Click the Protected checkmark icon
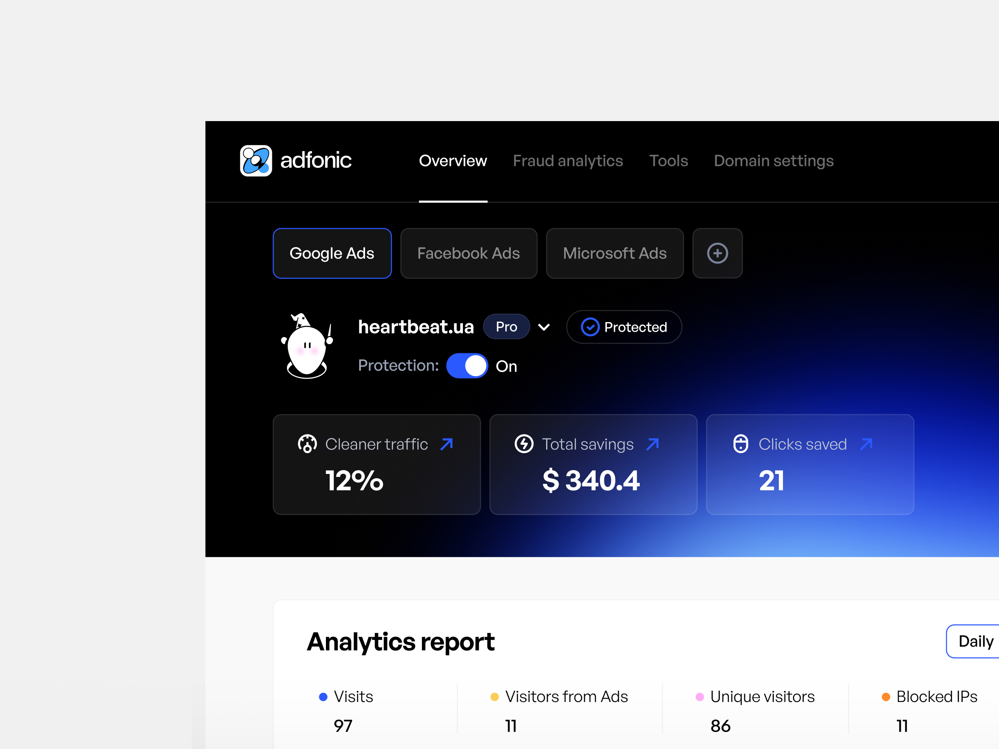Image resolution: width=999 pixels, height=749 pixels. [x=590, y=327]
